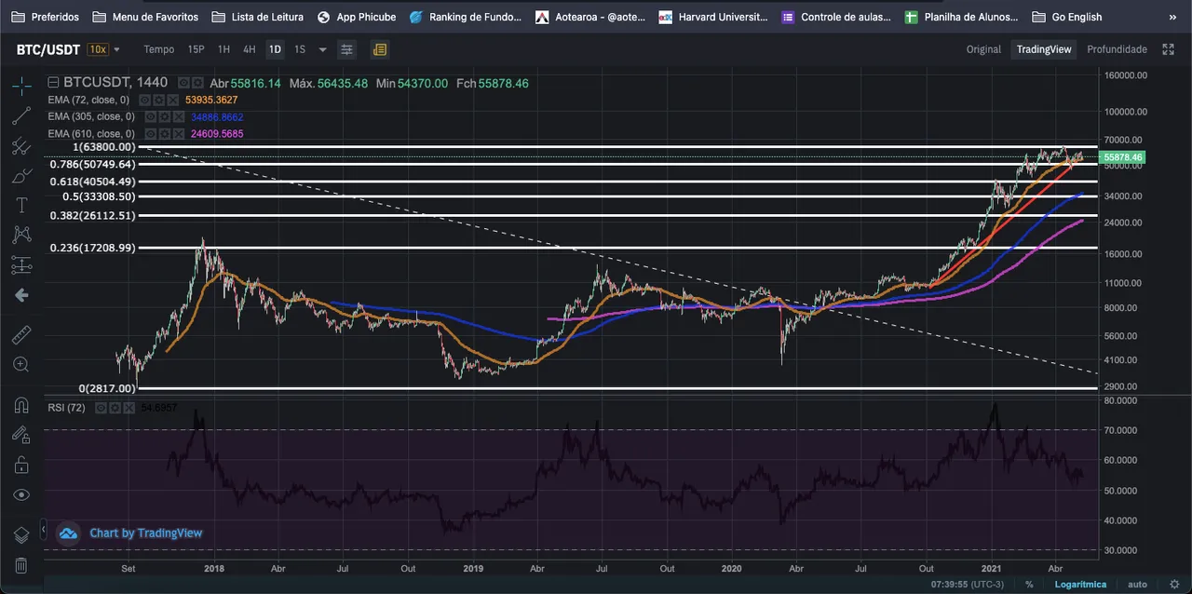The width and height of the screenshot is (1192, 594).
Task: Hide the EMA 610 indicator
Action: [151, 134]
